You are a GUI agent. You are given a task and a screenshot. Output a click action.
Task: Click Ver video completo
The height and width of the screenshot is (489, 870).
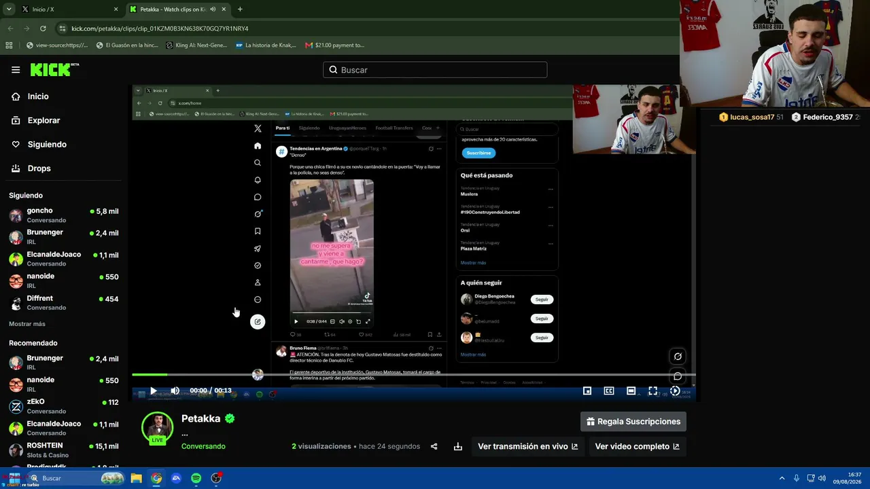click(637, 446)
